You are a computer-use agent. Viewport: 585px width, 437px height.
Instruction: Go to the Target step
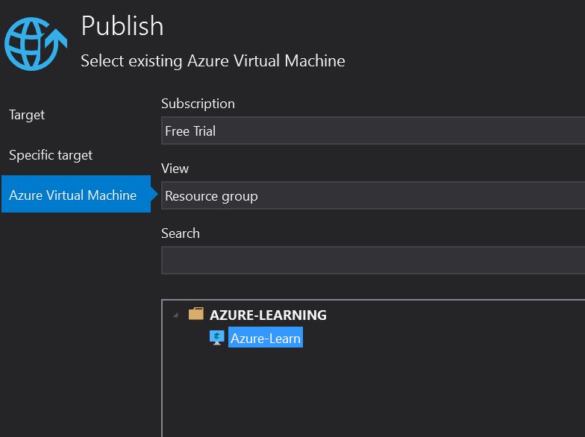click(27, 115)
